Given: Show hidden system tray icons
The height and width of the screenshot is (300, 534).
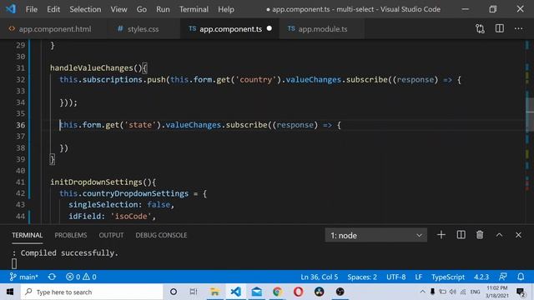Looking at the screenshot, I should 423,292.
